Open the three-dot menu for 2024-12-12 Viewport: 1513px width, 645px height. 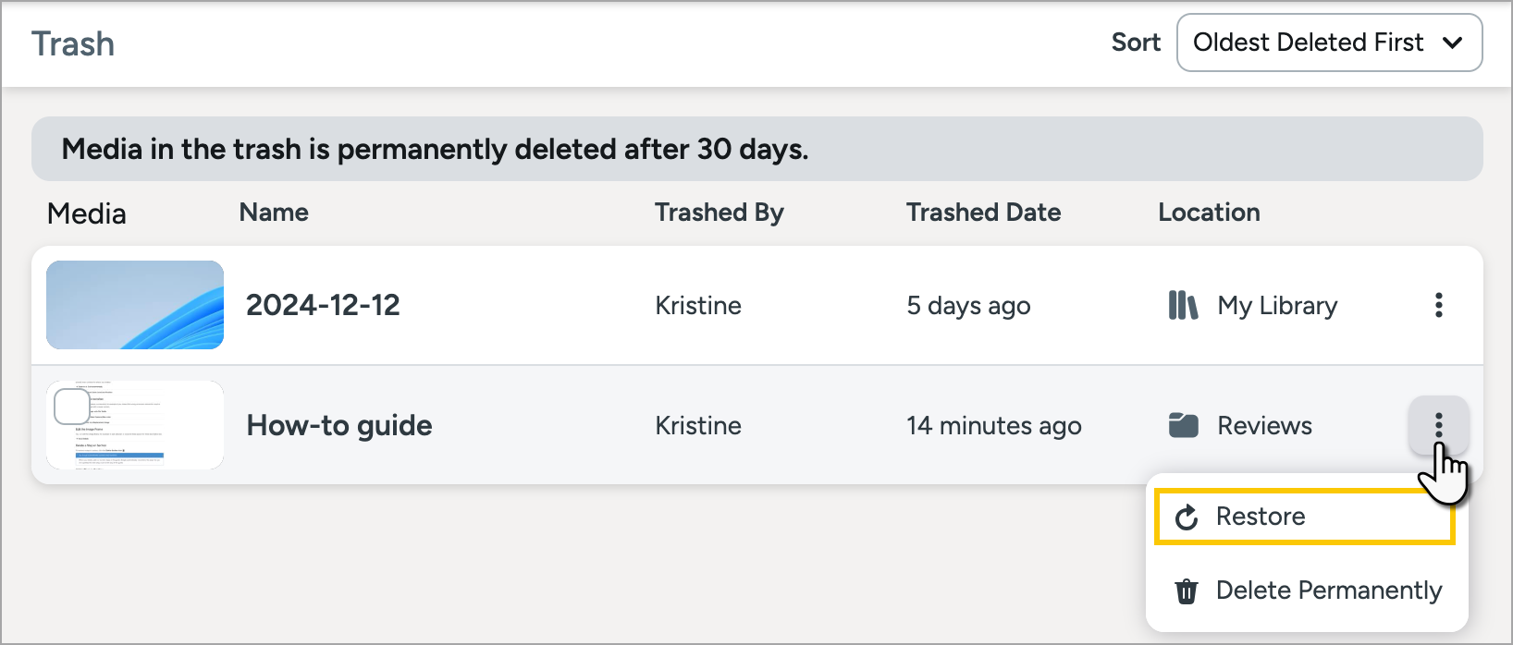(x=1438, y=305)
